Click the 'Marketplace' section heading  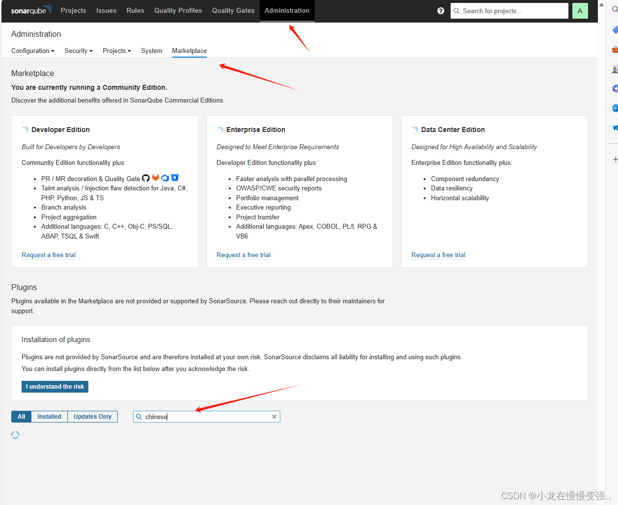click(33, 73)
